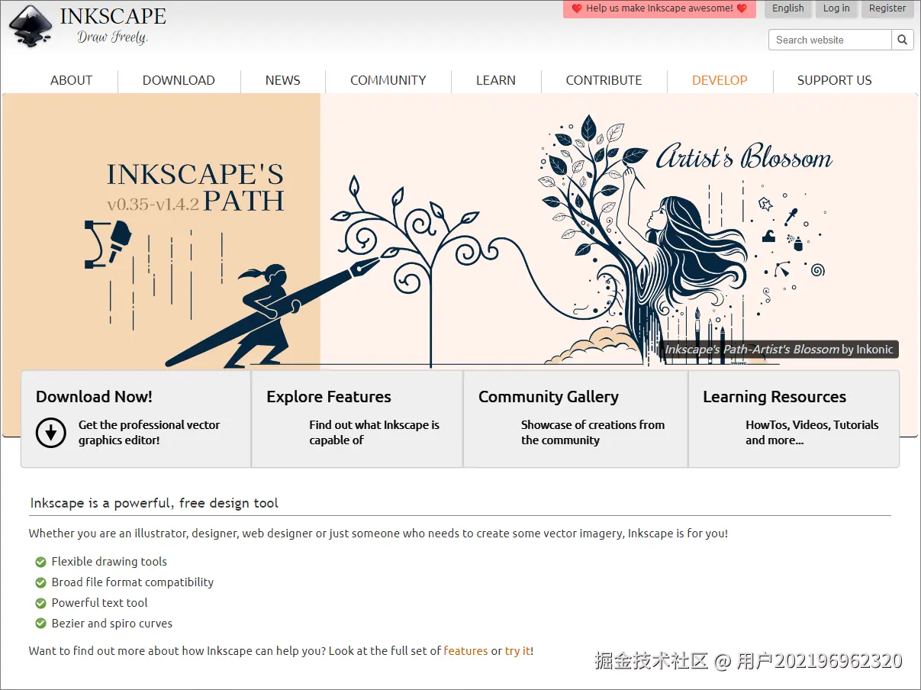Click heading Inkscape is a powerful, free design tool
921x690 pixels.
154,503
